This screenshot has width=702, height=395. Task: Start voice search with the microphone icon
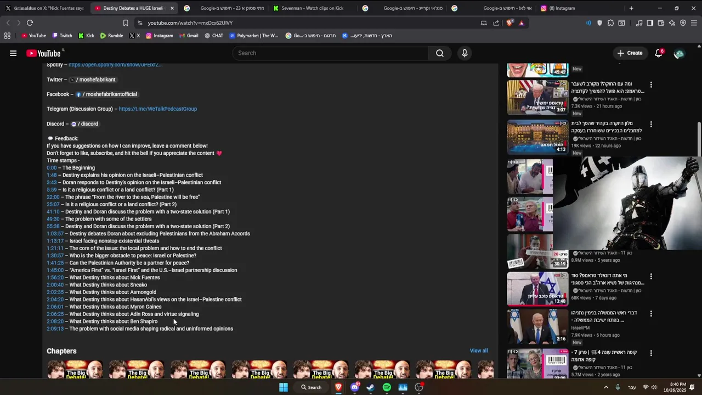click(x=465, y=53)
